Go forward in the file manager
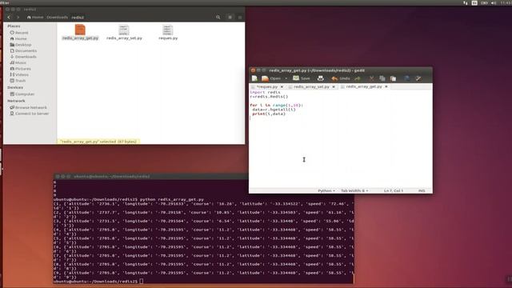This screenshot has width=512, height=288. coord(18,18)
